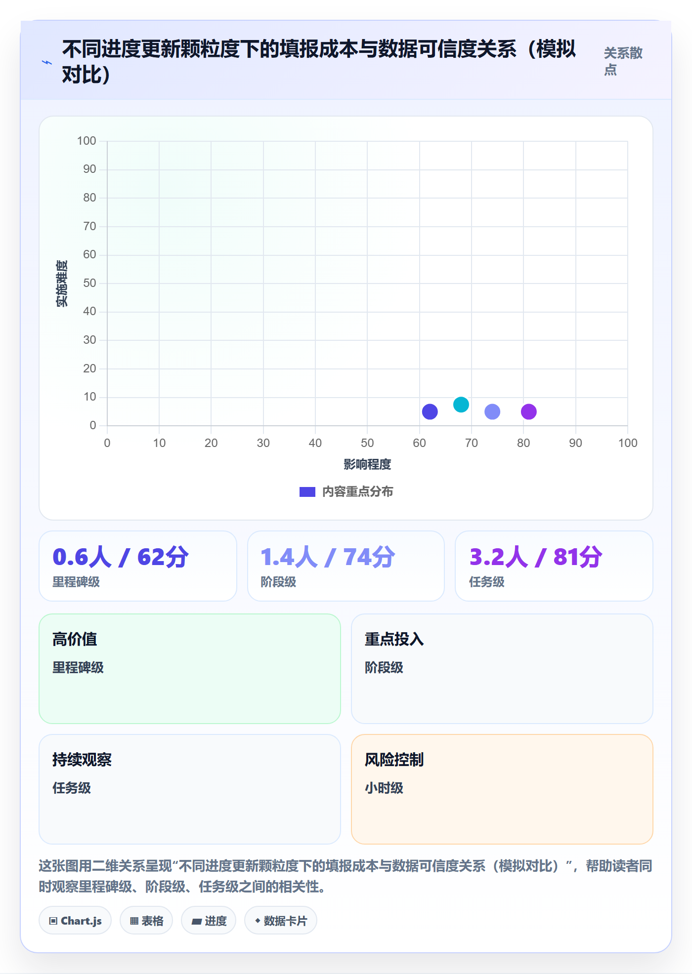Select the light periwinkle scatter point at 74
Screen dimensions: 692x974
[492, 411]
